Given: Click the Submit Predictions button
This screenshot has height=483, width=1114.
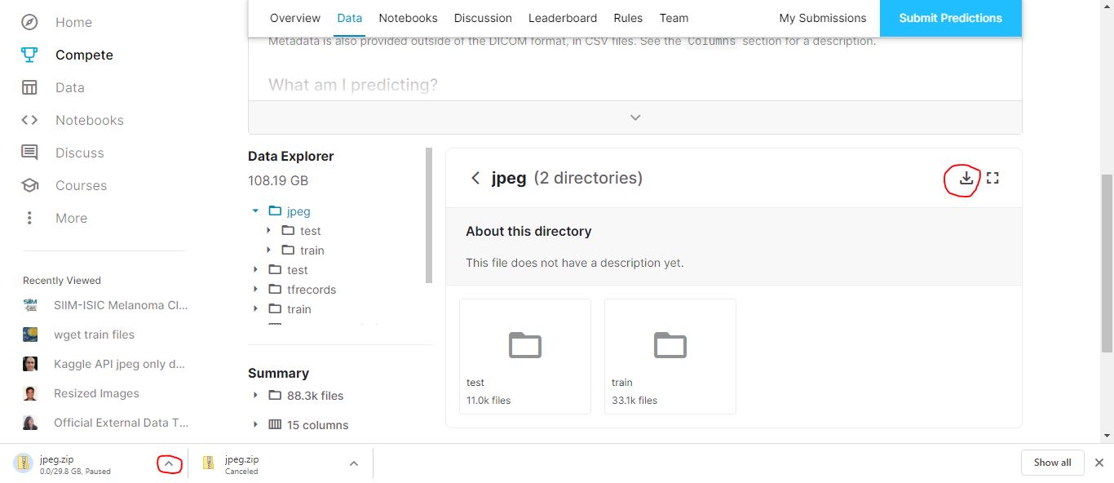Looking at the screenshot, I should click(x=951, y=18).
